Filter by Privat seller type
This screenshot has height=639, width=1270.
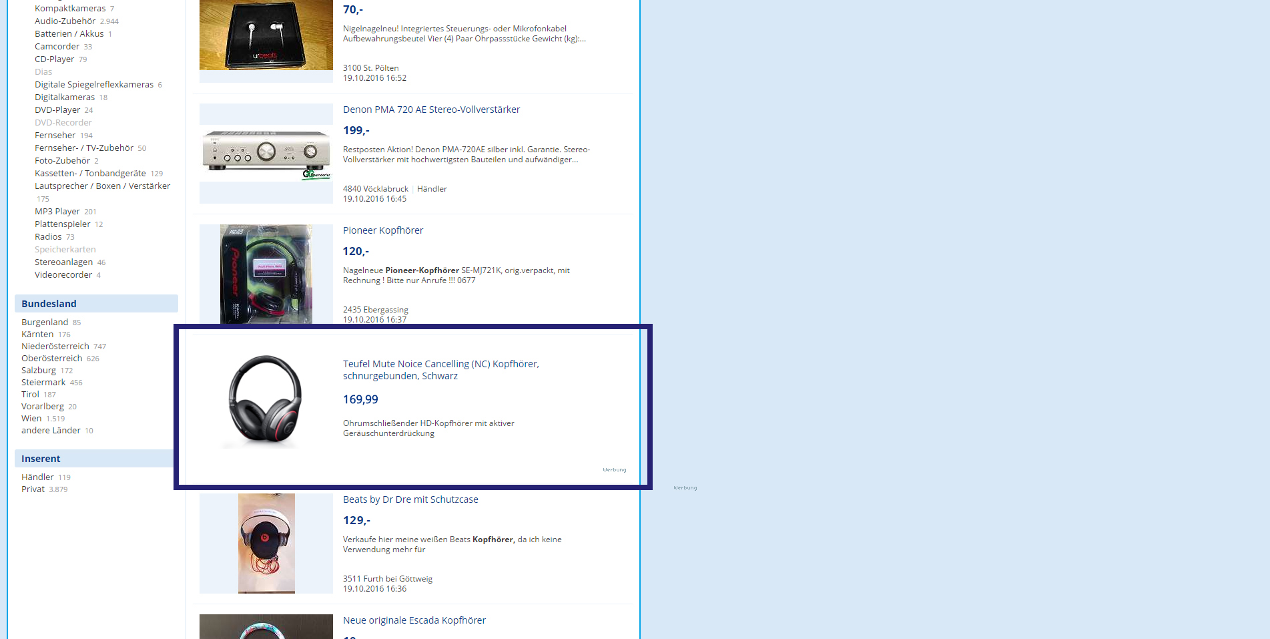33,489
